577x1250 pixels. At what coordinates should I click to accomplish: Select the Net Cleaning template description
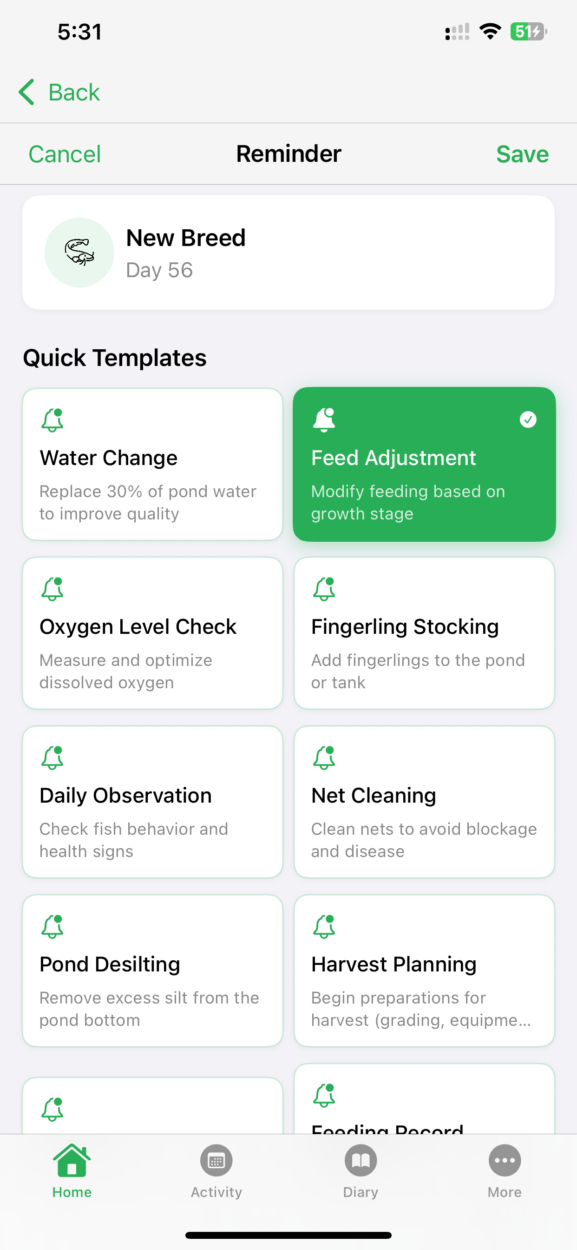[x=423, y=840]
